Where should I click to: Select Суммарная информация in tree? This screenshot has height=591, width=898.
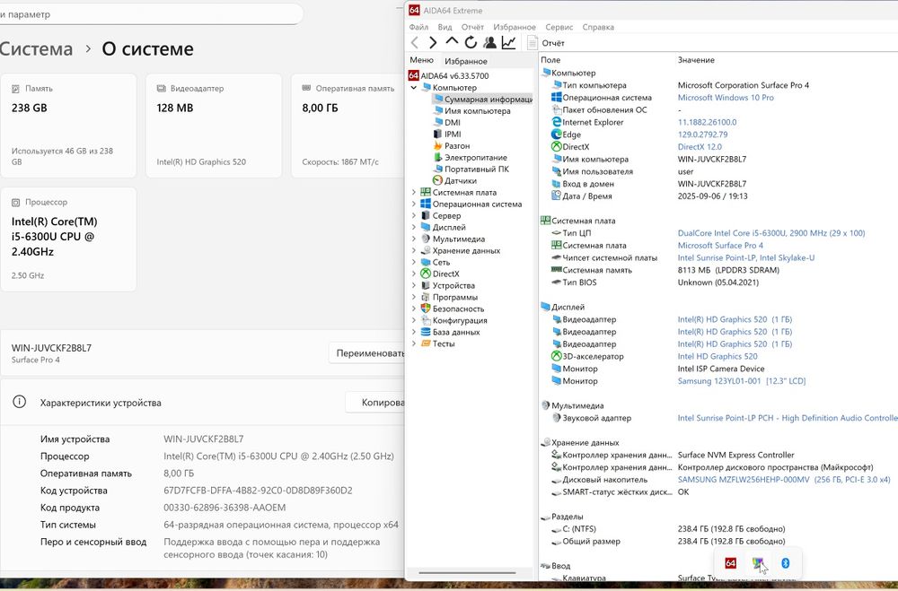tap(483, 99)
